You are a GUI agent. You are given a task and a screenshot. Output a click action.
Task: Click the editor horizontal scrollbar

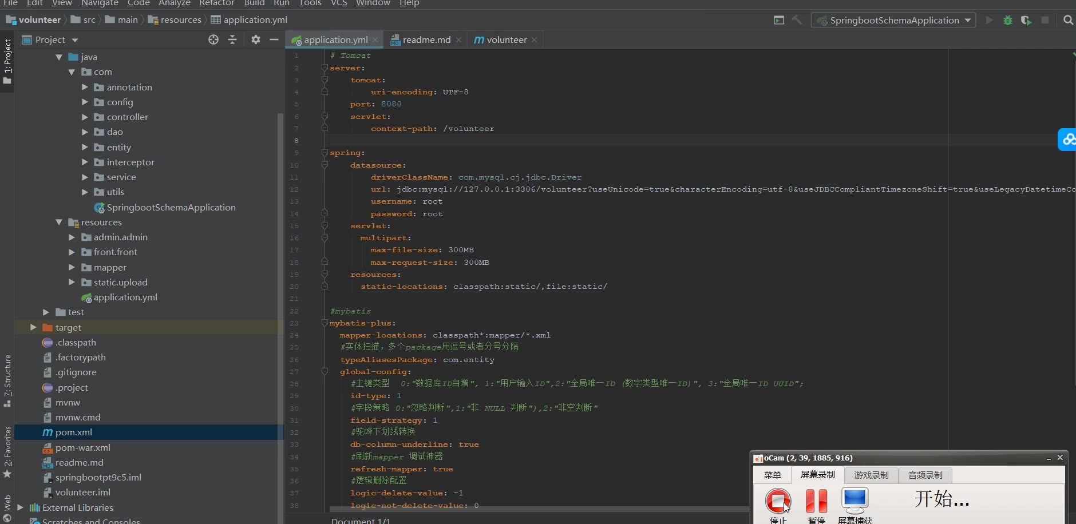pos(538,509)
